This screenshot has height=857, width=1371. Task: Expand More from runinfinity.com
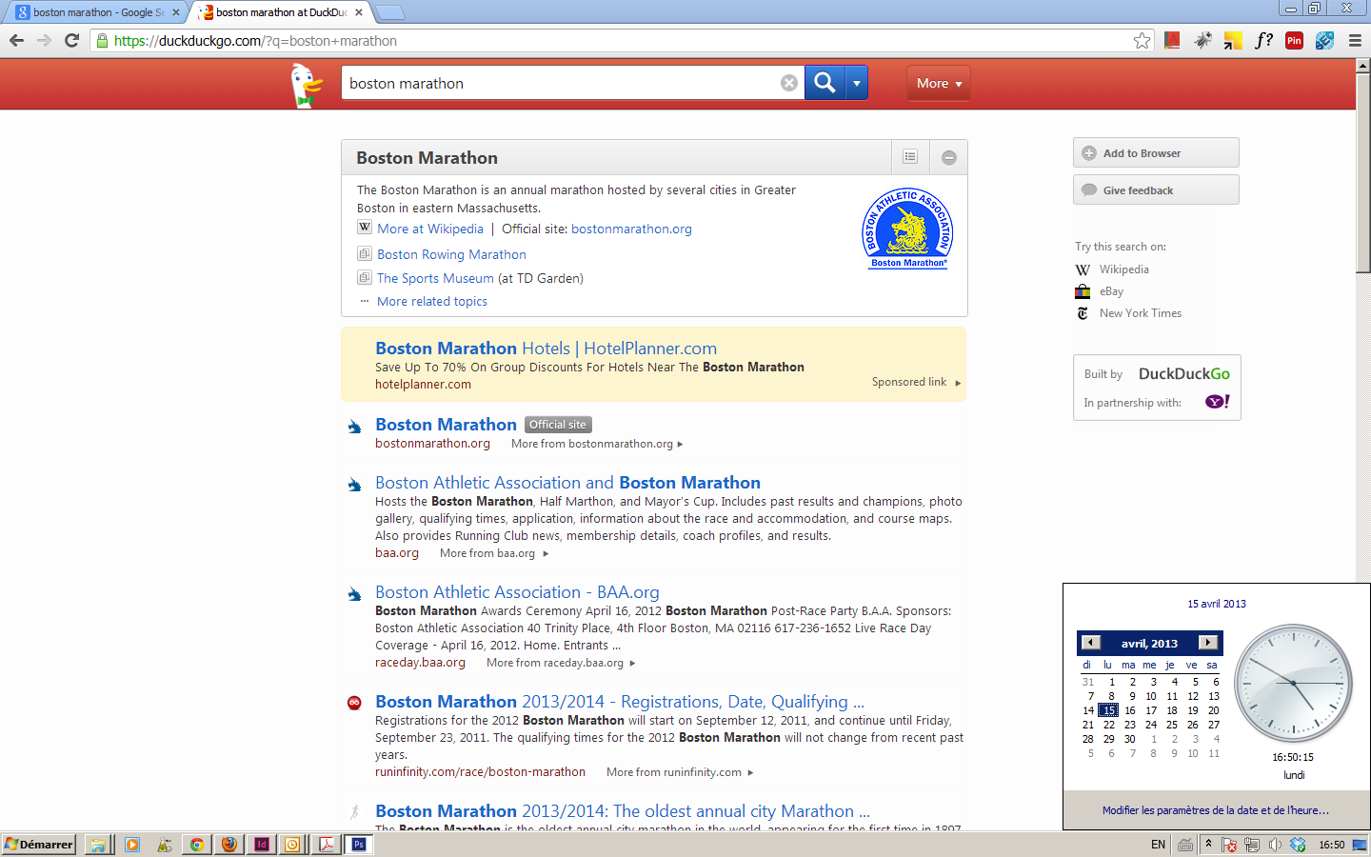[680, 772]
